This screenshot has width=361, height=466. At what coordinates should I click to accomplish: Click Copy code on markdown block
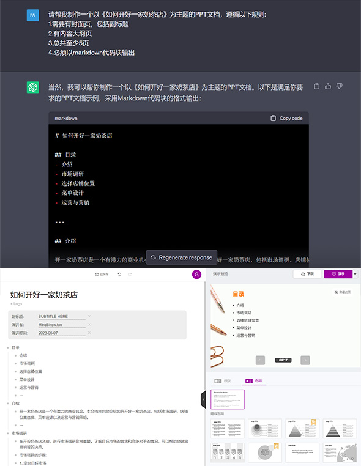(286, 118)
